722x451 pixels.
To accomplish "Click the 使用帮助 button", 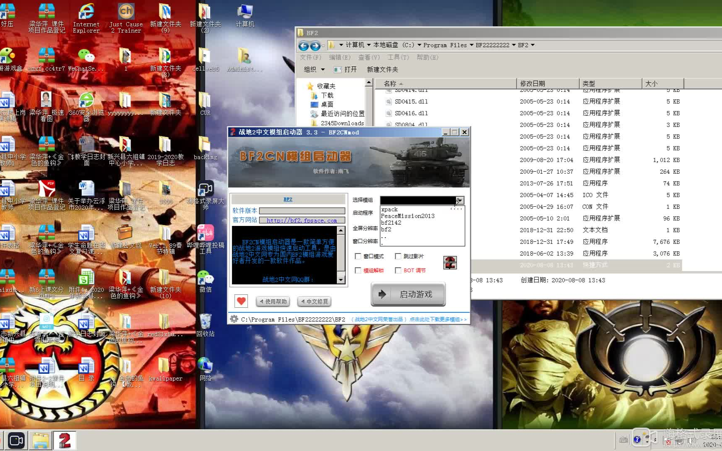I will (272, 301).
